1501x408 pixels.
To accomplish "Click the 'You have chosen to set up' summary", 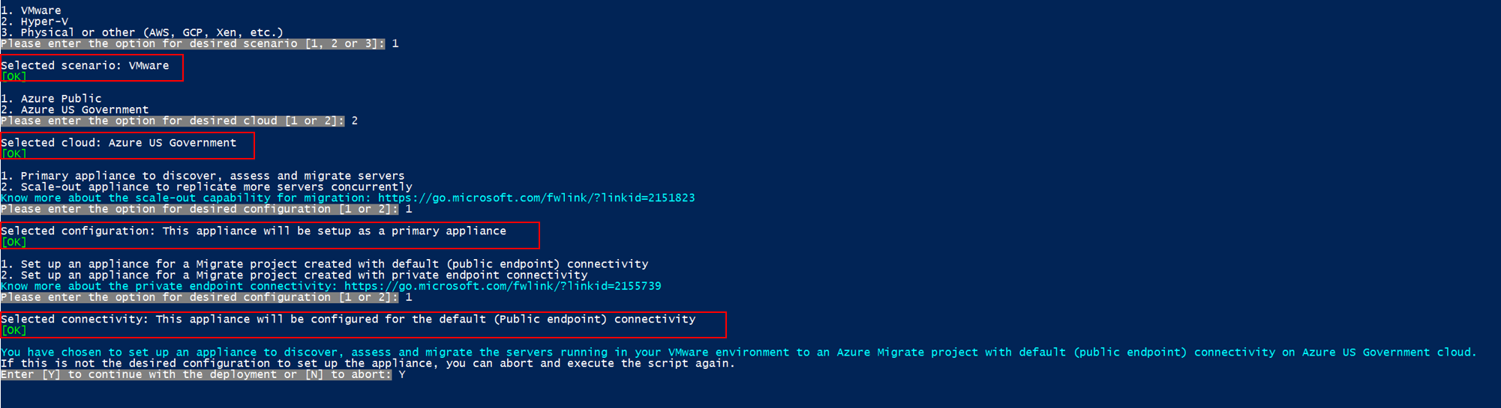I will click(738, 353).
